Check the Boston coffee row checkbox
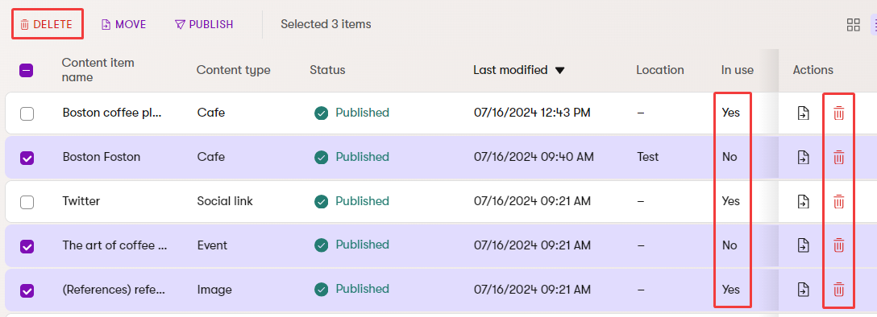Image resolution: width=877 pixels, height=317 pixels. pos(27,114)
